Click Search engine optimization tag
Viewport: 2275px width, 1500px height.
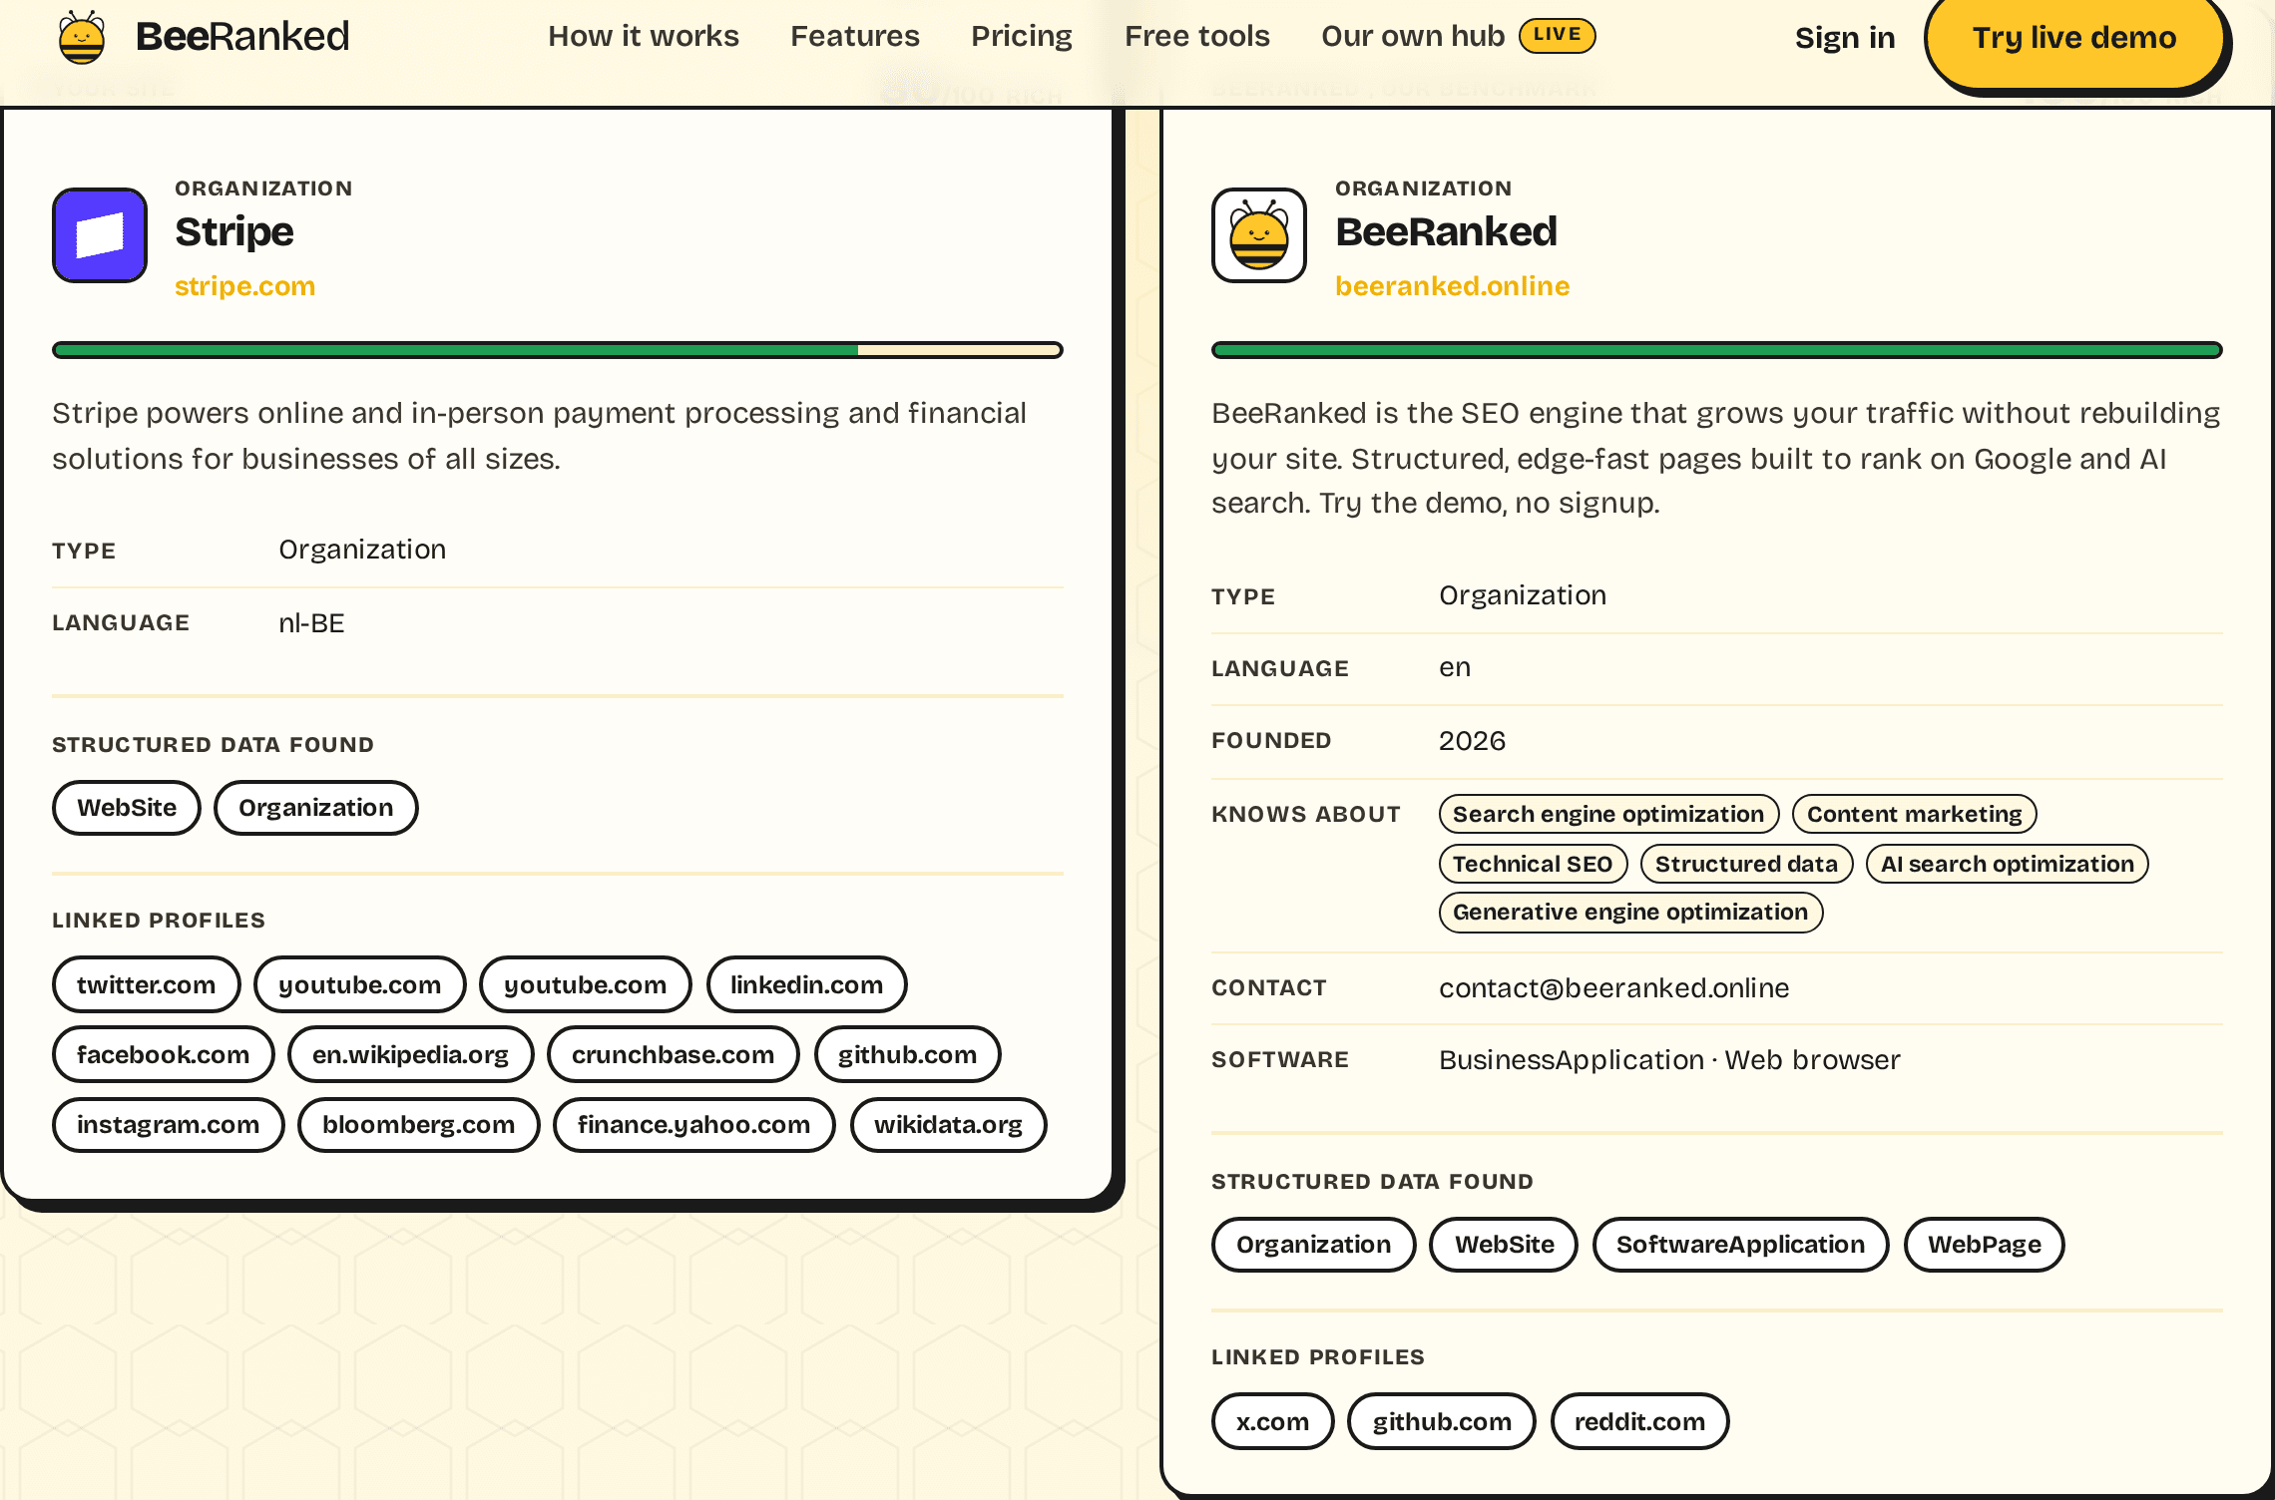pos(1609,814)
